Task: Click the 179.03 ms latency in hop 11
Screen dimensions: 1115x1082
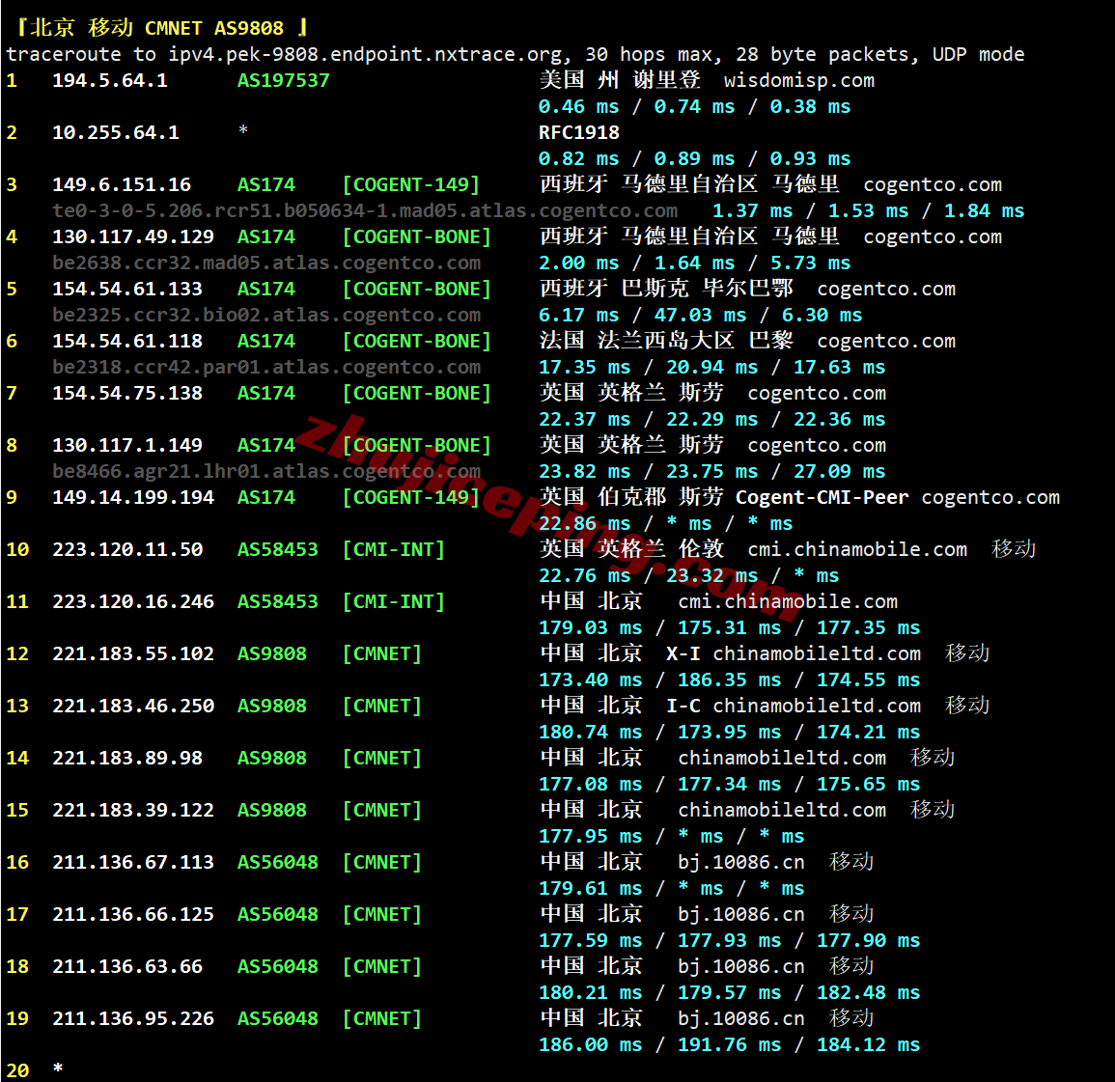Action: (x=590, y=627)
